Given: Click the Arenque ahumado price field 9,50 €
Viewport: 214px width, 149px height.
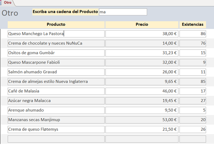Looking at the screenshot, I should pyautogui.click(x=142, y=110).
